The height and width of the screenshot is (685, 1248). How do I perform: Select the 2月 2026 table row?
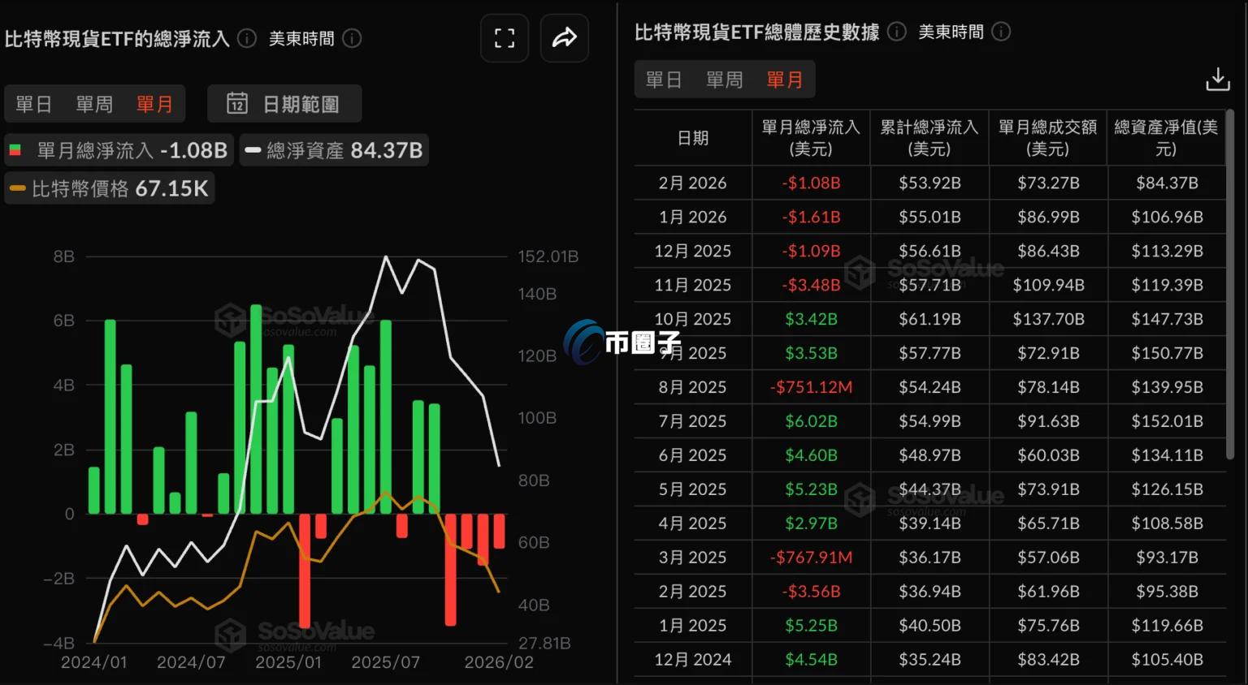point(929,183)
